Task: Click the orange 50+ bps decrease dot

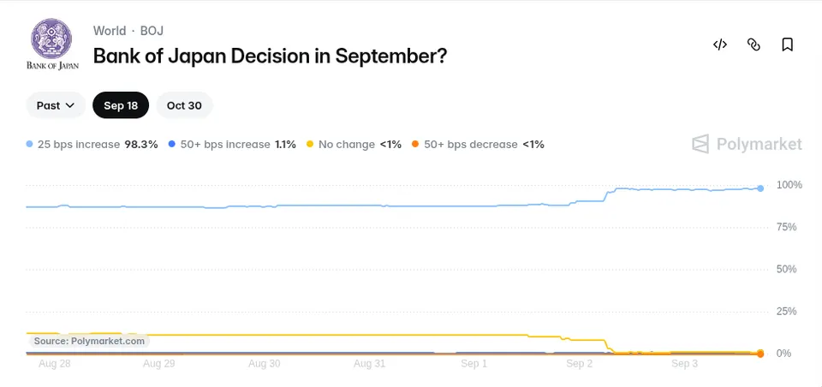Action: [415, 144]
